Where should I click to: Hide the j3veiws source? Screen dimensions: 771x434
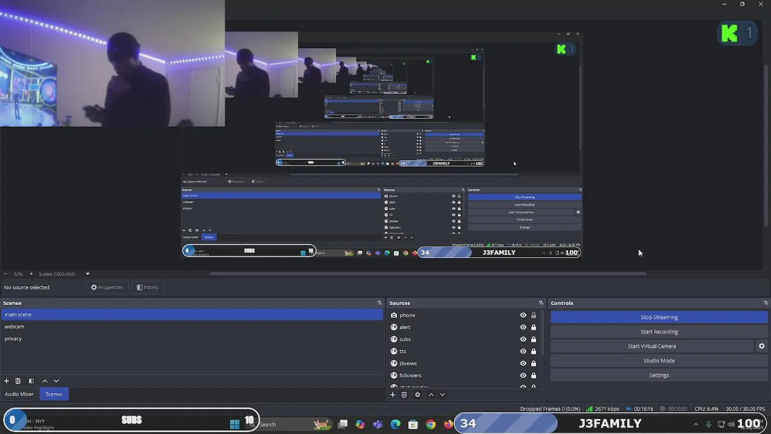click(x=523, y=363)
